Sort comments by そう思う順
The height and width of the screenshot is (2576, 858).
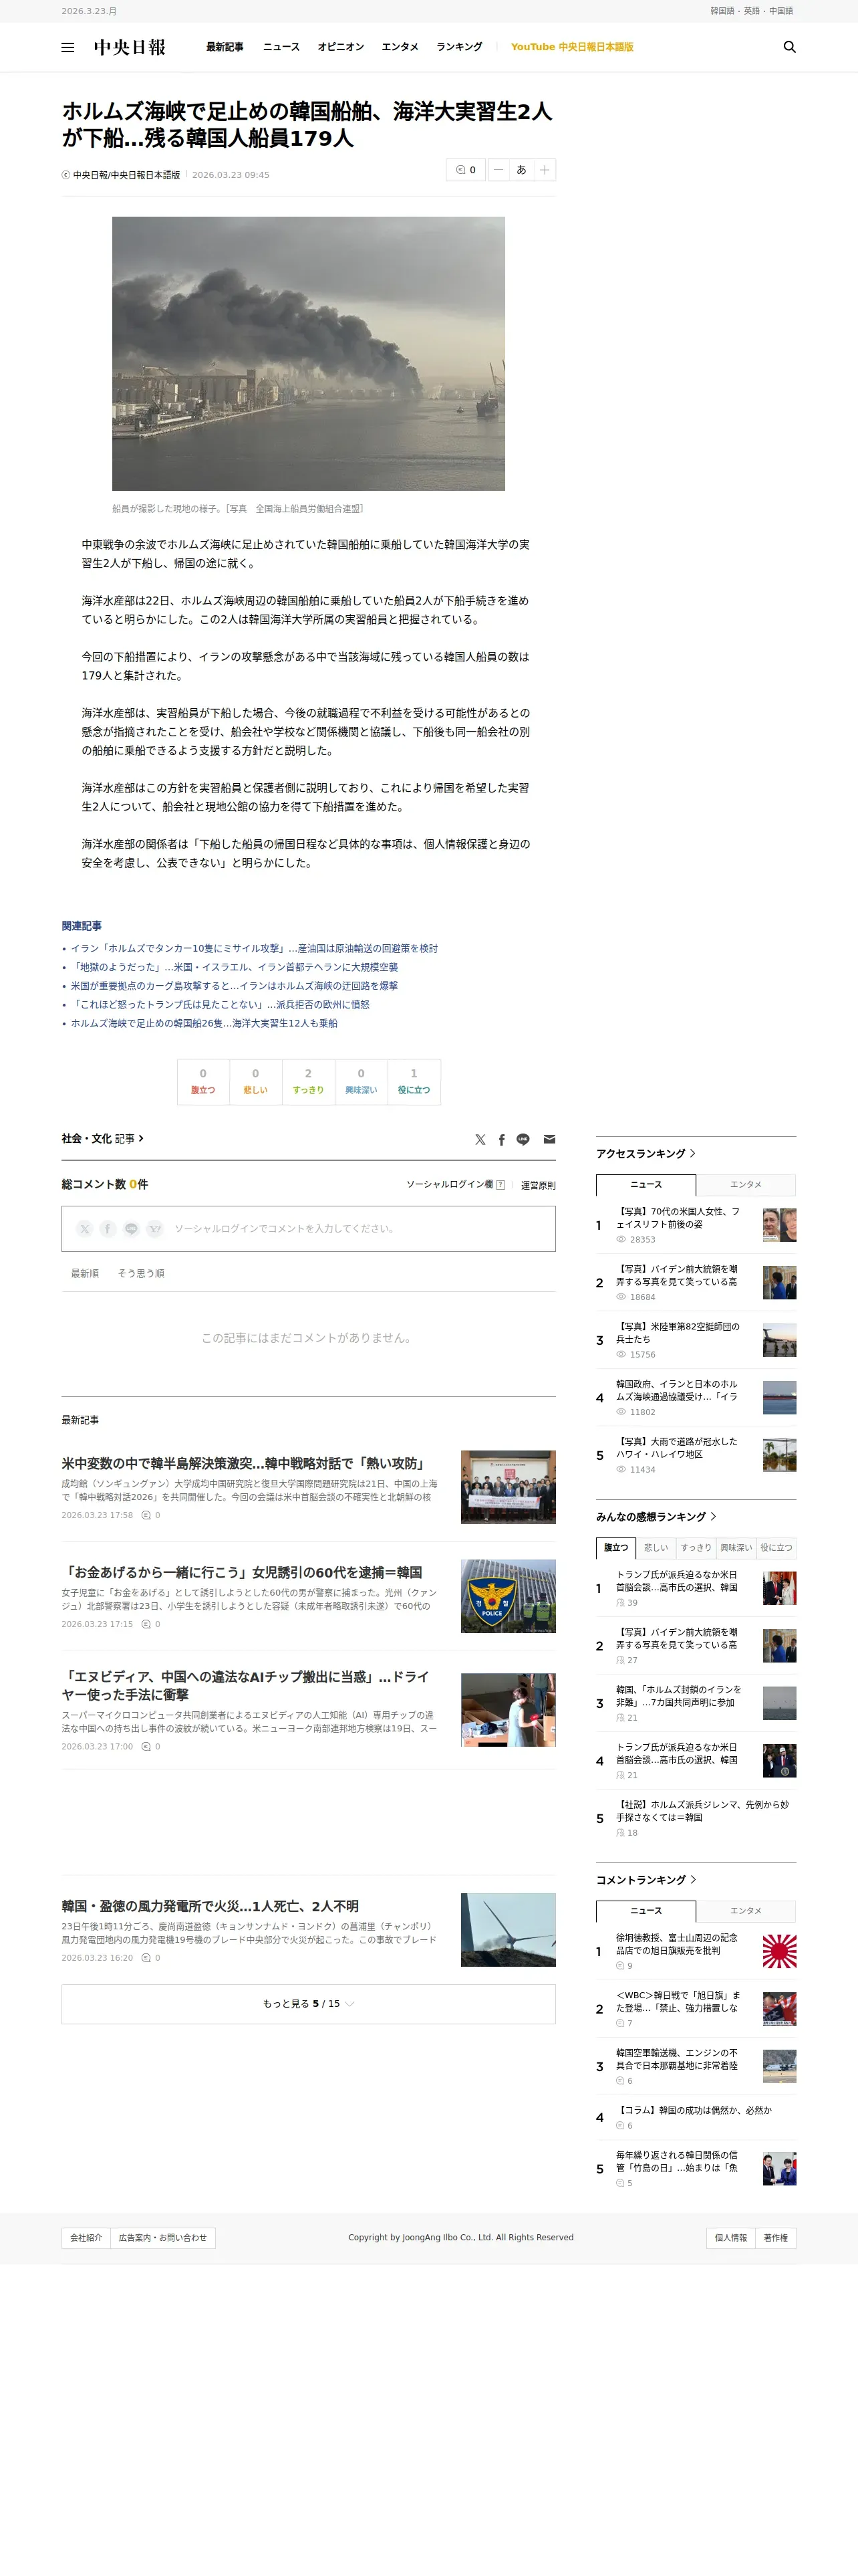[x=141, y=1274]
